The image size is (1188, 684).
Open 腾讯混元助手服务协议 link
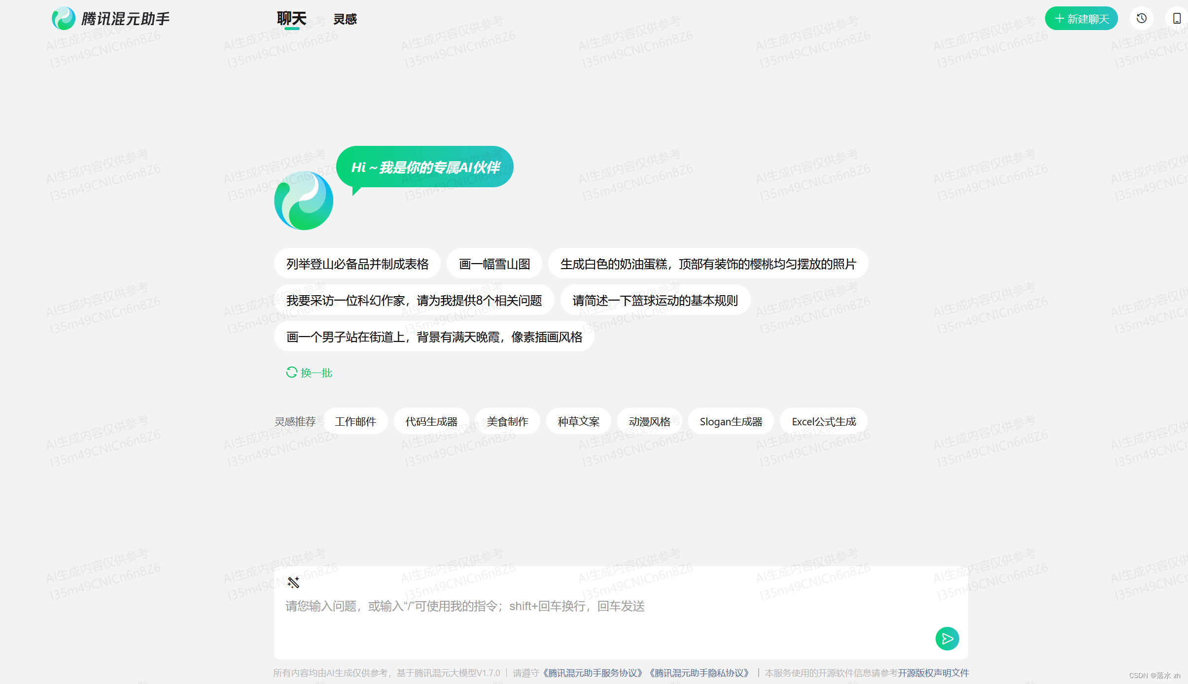click(593, 673)
